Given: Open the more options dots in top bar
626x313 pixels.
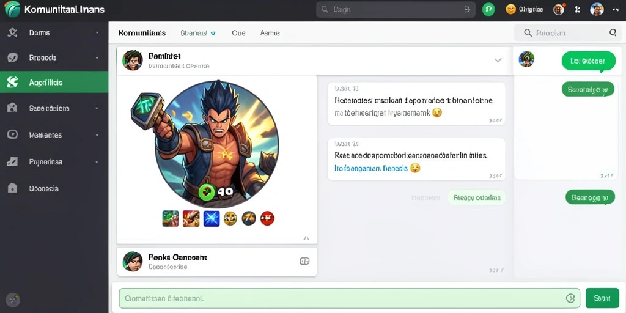Looking at the screenshot, I should [x=615, y=10].
